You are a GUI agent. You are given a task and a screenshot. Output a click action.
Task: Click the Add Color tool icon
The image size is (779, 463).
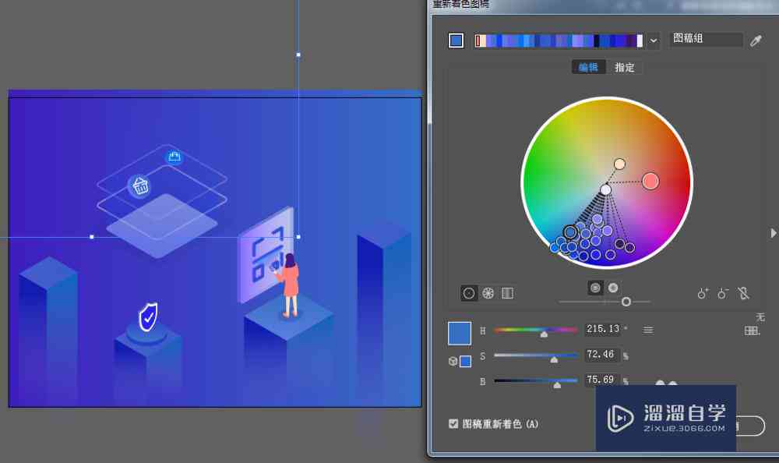703,293
